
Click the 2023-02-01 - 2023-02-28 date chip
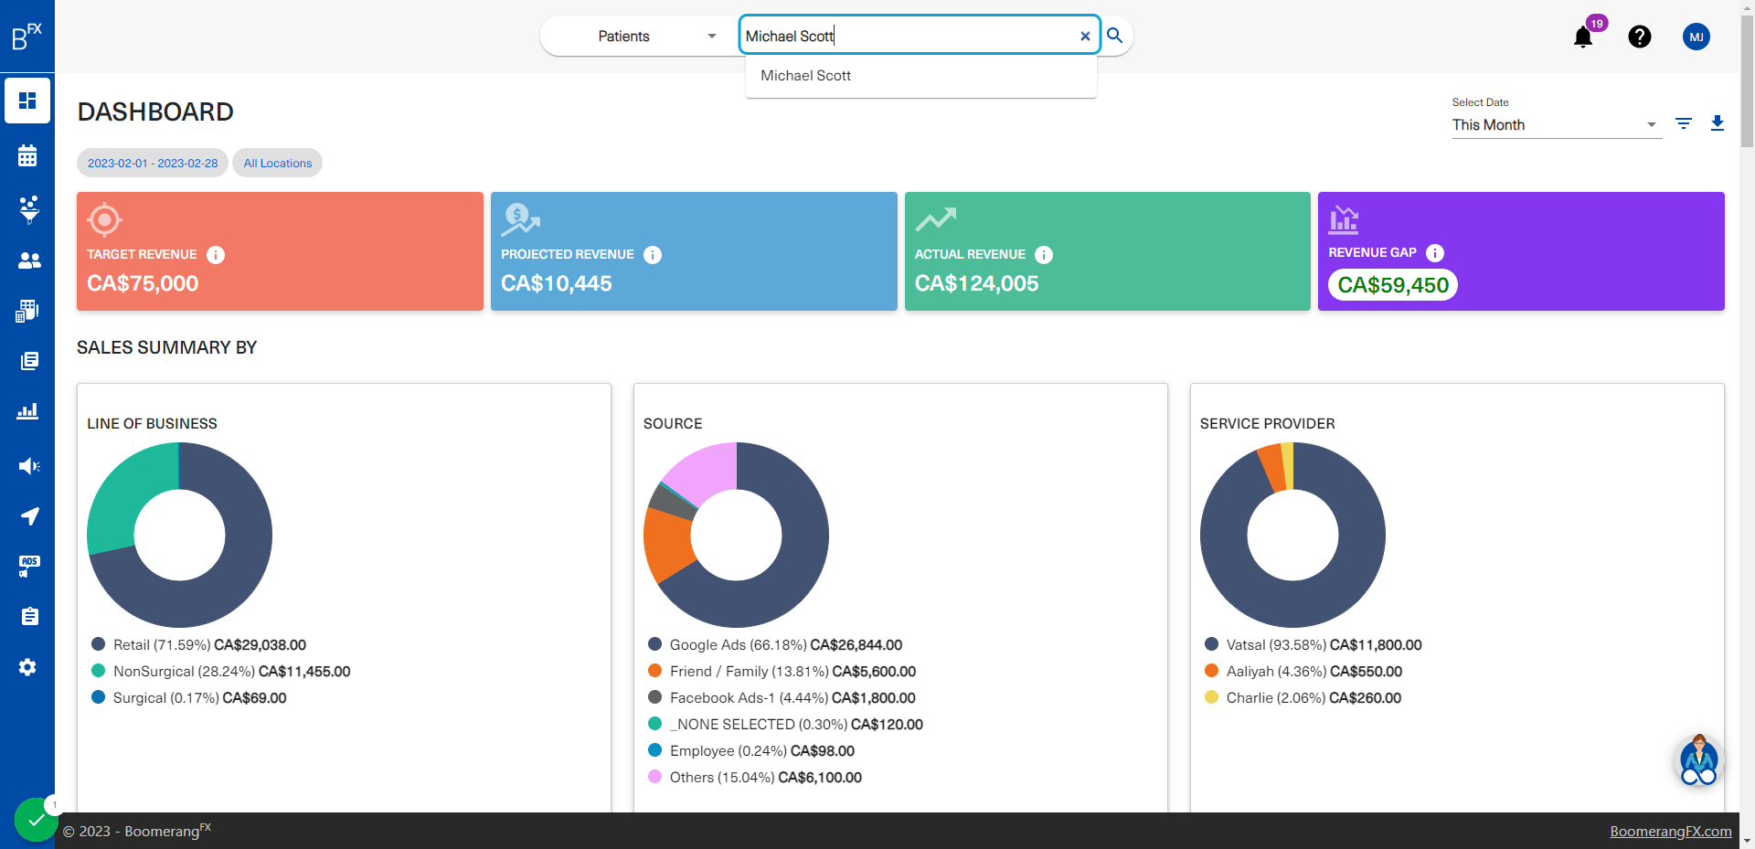point(153,163)
